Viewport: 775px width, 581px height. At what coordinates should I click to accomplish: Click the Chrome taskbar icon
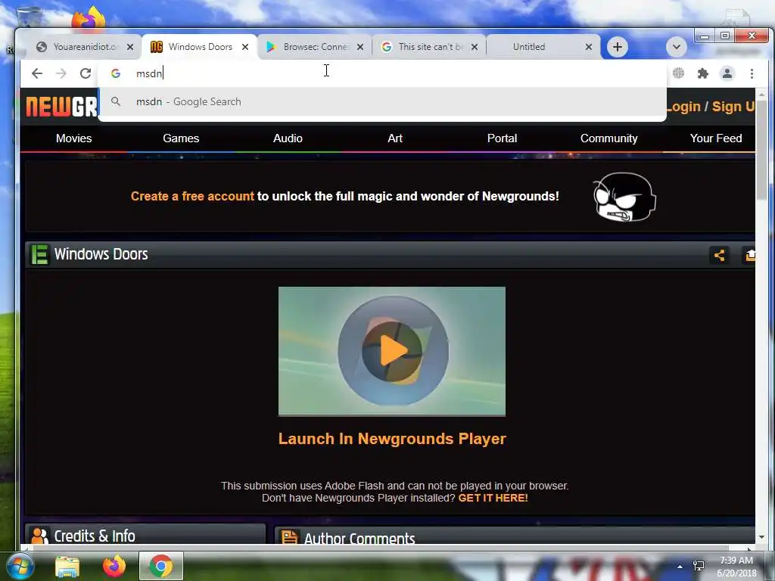(x=160, y=566)
